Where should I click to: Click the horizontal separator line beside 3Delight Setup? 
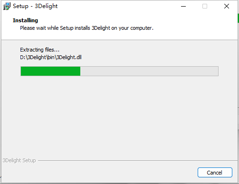click(x=138, y=161)
